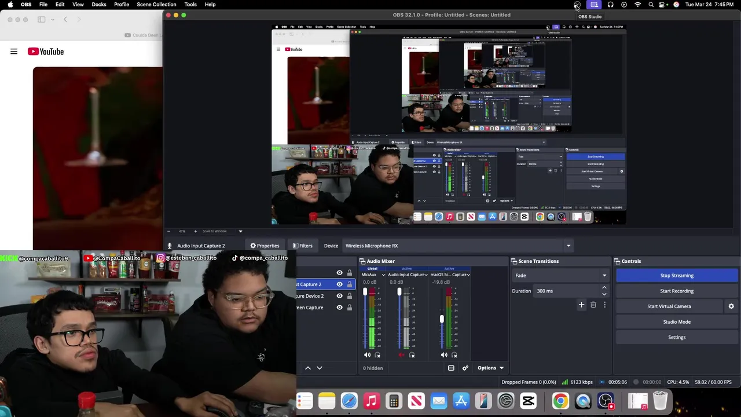Toggle monitoring headphone icon for macOS Screen Capture
The image size is (741, 417).
pos(454,355)
